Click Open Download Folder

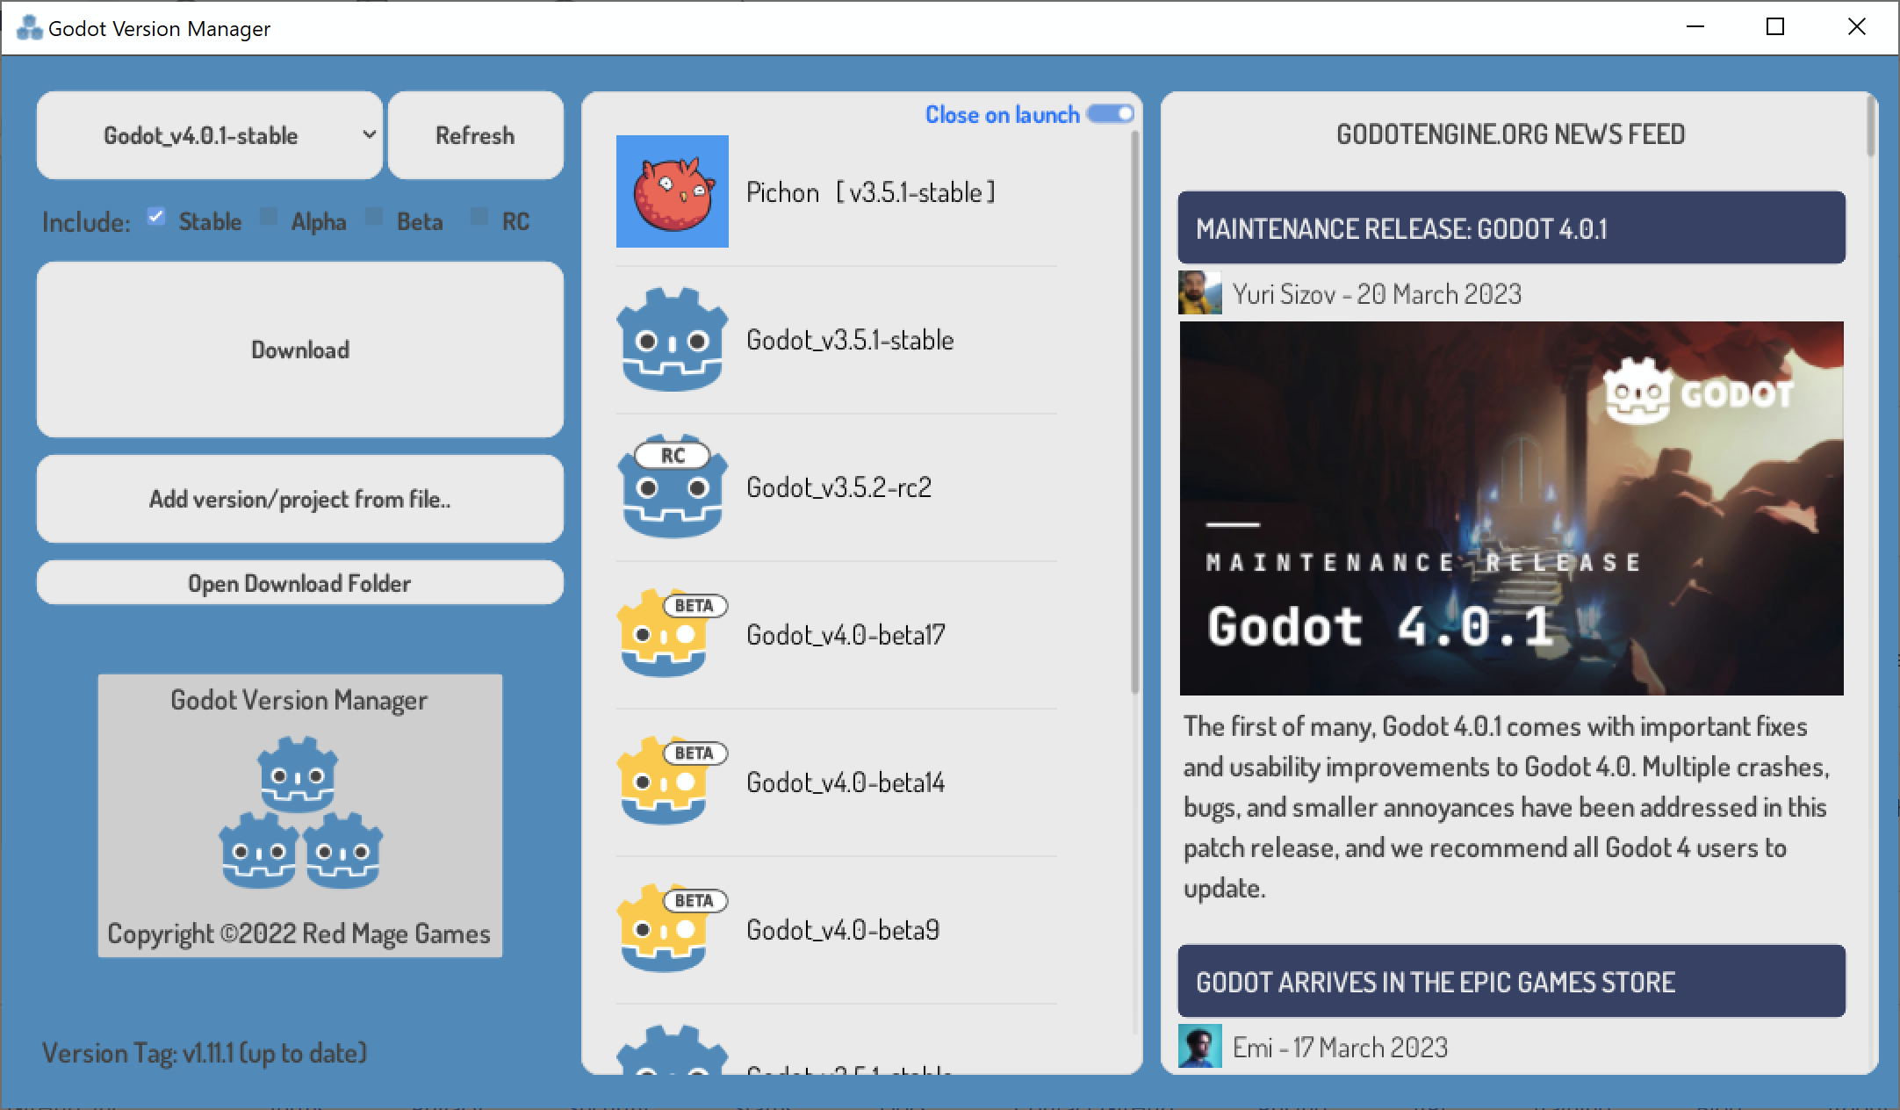click(299, 582)
